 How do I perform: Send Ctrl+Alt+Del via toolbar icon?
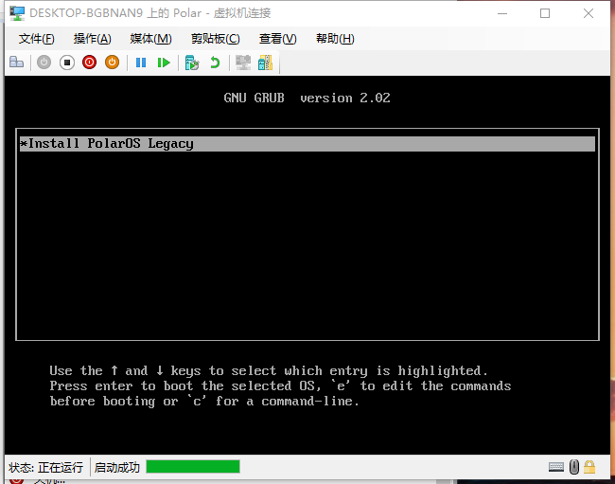tap(16, 63)
